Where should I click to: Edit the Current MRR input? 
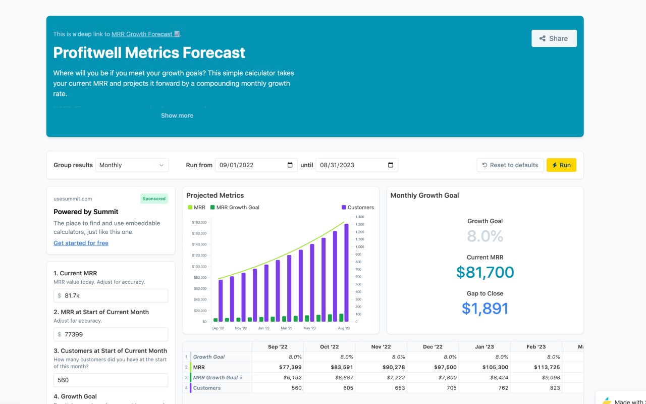click(x=111, y=295)
